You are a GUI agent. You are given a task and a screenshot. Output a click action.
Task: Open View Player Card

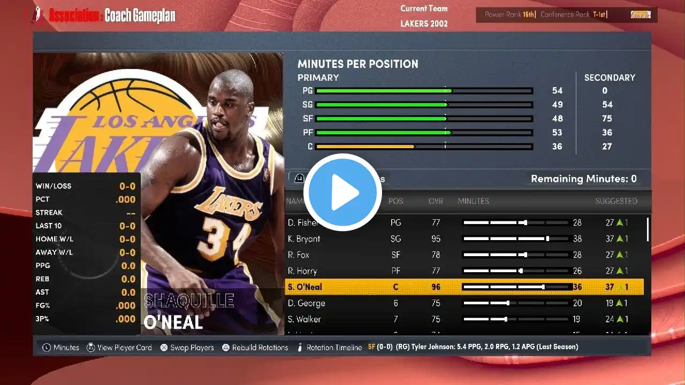125,348
